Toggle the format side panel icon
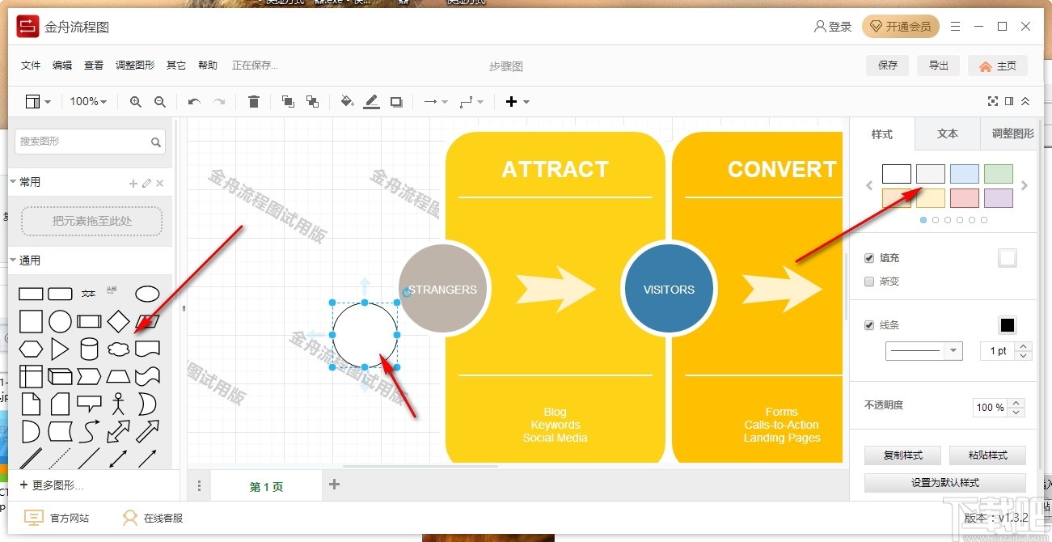This screenshot has height=542, width=1052. 1009,101
